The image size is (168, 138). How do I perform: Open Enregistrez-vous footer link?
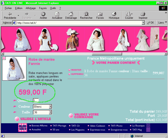click(119, 130)
